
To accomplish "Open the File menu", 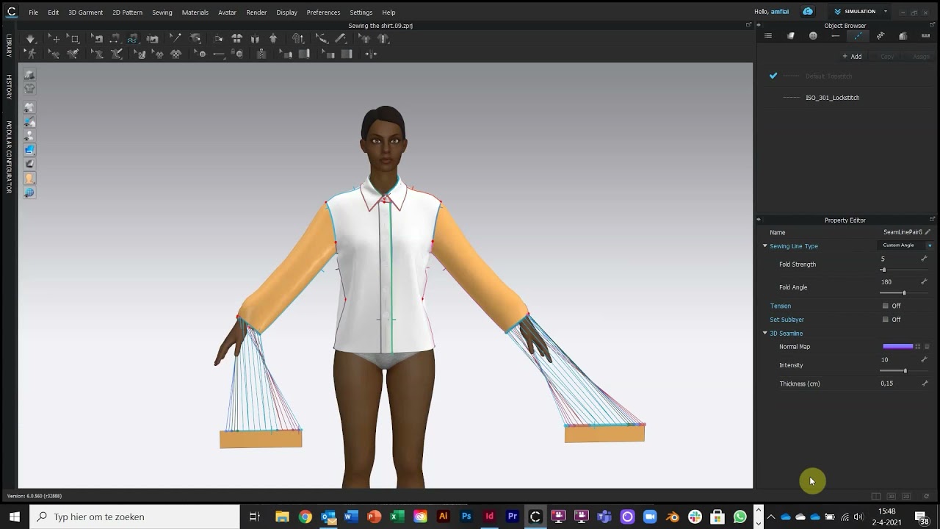I will pyautogui.click(x=34, y=12).
